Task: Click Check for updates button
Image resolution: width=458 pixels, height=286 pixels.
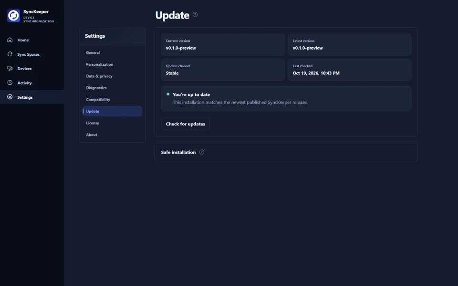Action: pos(186,124)
